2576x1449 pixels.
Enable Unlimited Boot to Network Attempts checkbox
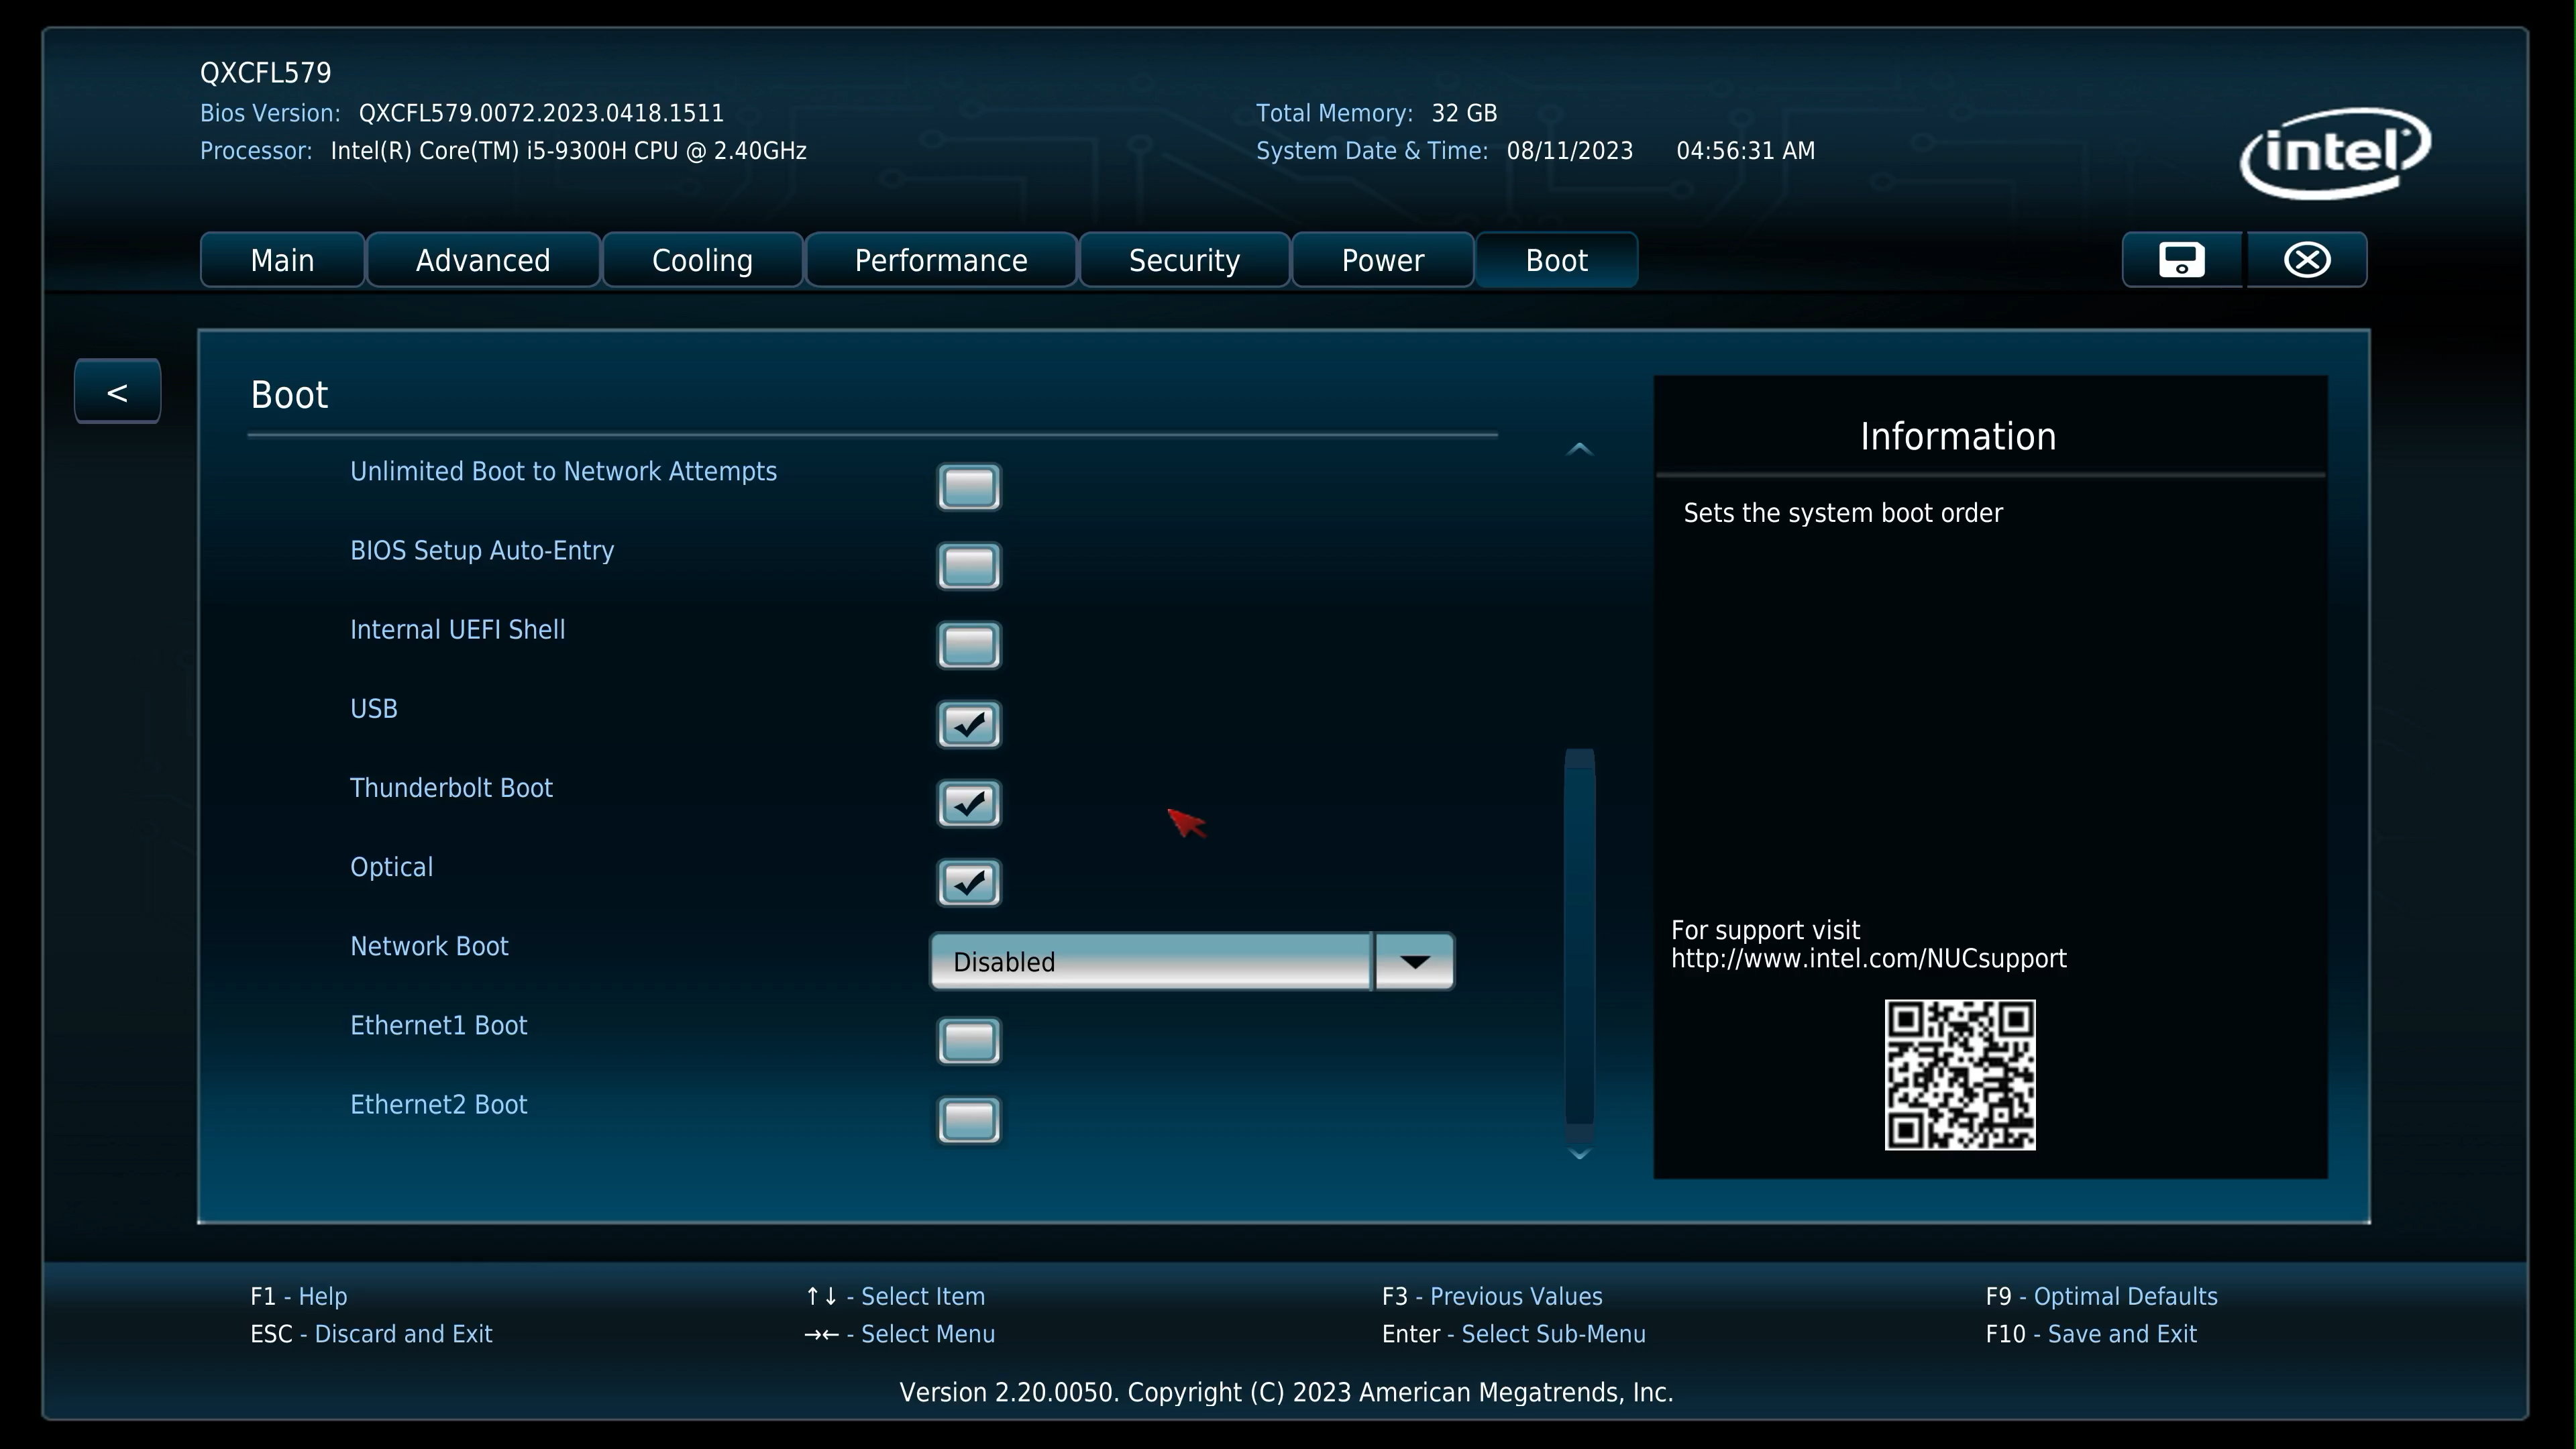click(968, 487)
